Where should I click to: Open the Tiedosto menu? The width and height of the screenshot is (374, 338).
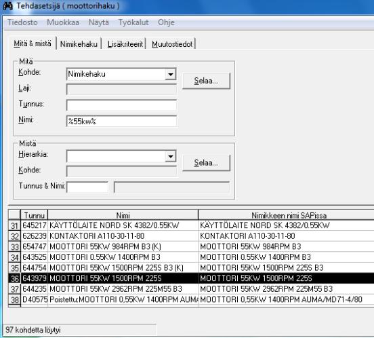pyautogui.click(x=22, y=22)
